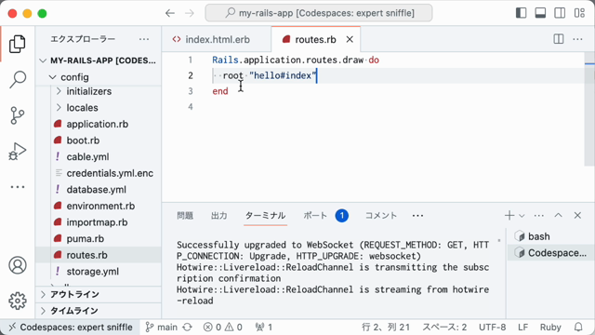Click the editor vertical scrollbar slider
Viewport: 595px width, 335px height.
[x=589, y=110]
